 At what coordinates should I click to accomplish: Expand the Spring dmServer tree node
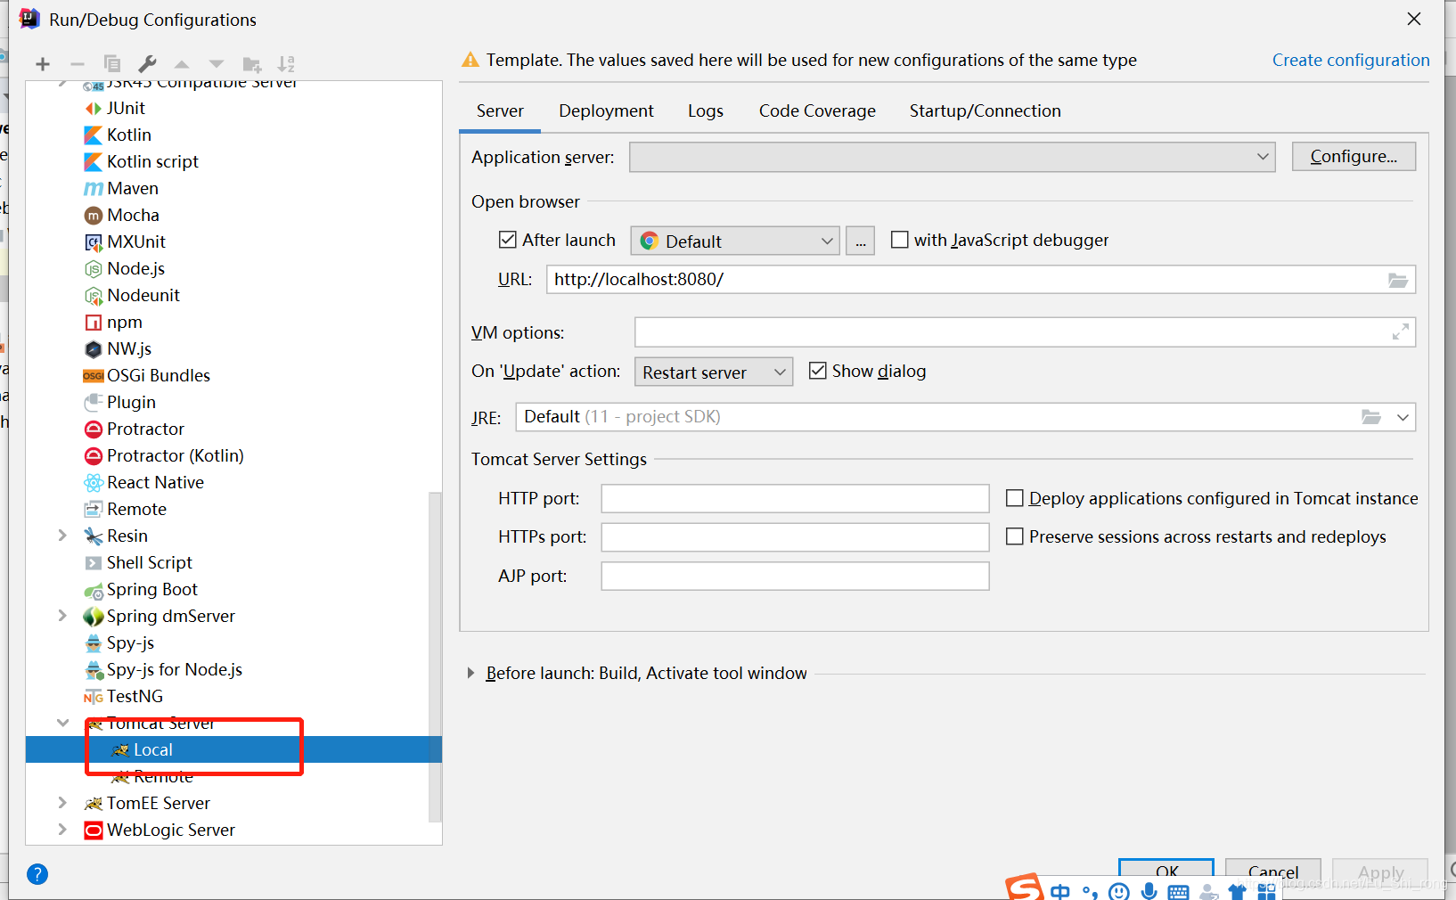(x=62, y=616)
